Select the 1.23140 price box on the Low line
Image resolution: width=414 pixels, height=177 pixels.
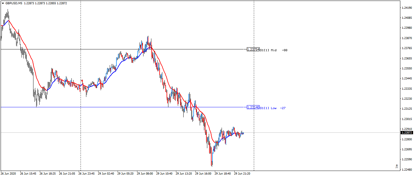pyautogui.click(x=253, y=107)
